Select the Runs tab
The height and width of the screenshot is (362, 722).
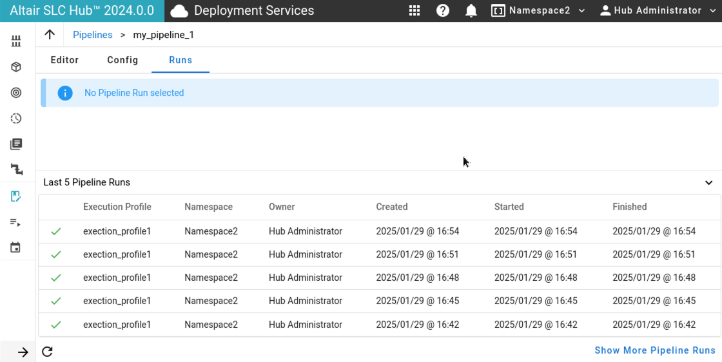coord(180,60)
